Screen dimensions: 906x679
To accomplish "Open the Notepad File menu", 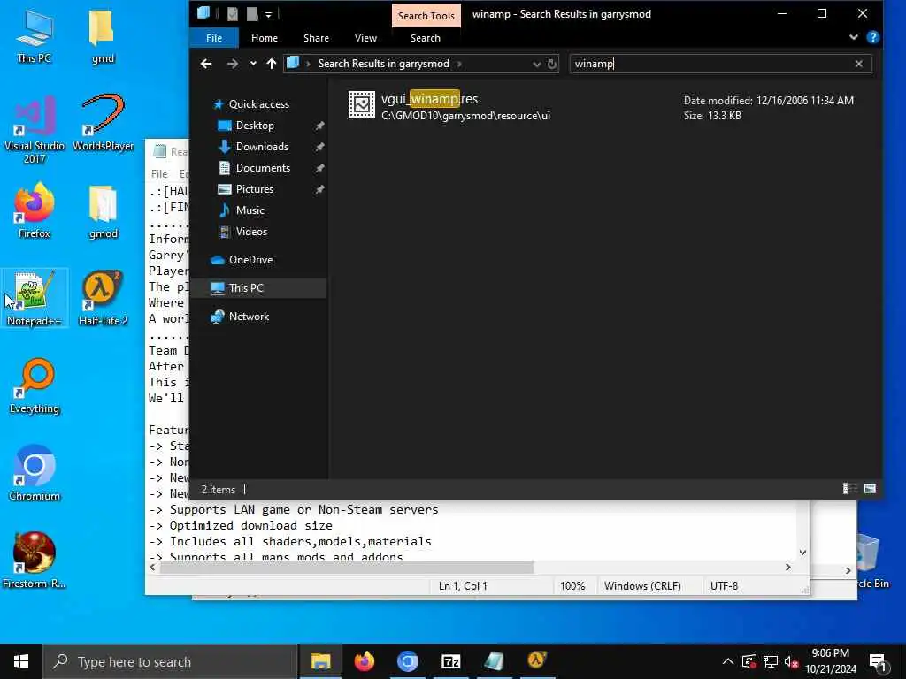I will pos(159,174).
